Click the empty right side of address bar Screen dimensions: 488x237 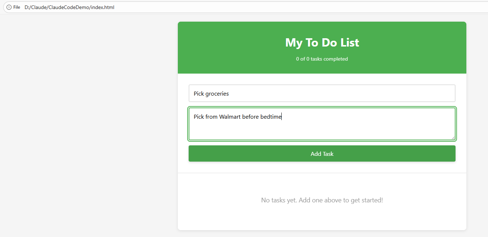[289, 7]
